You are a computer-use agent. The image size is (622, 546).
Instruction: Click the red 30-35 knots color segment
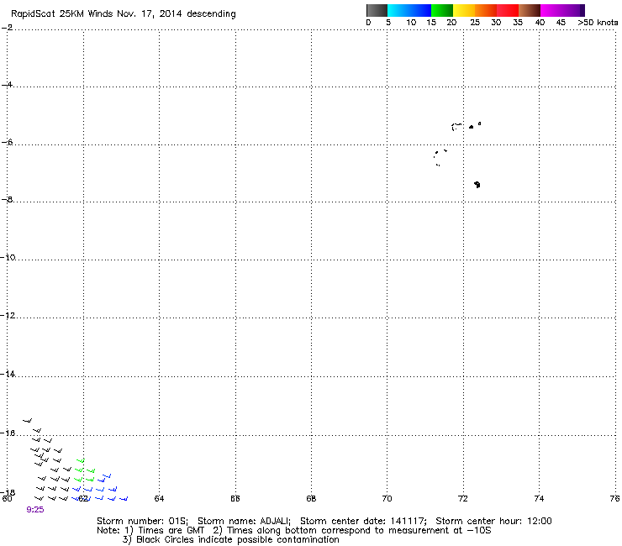pyautogui.click(x=508, y=10)
